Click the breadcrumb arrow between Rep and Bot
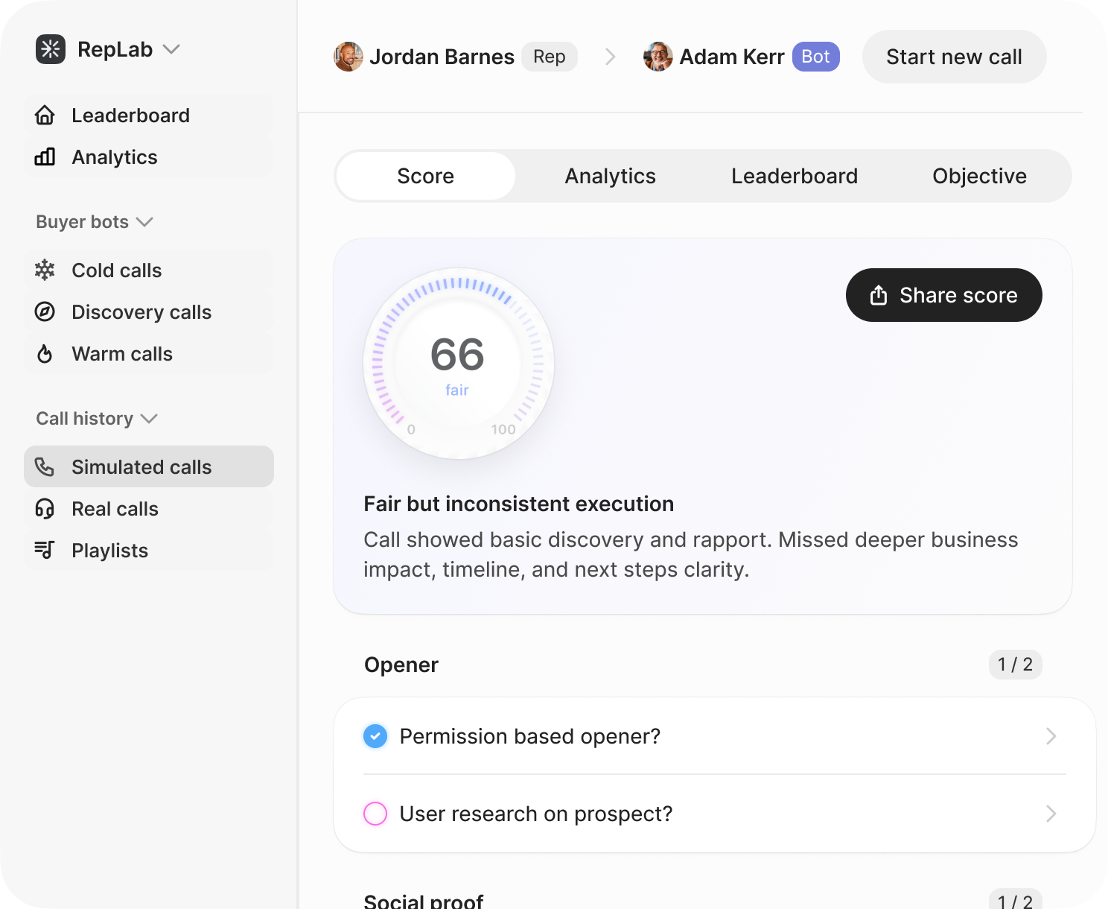This screenshot has width=1108, height=909. pos(611,57)
